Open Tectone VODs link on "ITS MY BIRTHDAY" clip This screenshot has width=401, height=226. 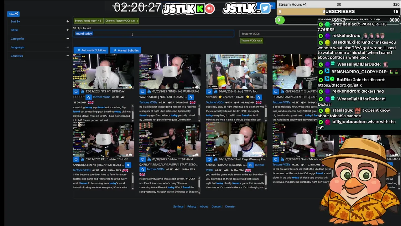(x=102, y=97)
